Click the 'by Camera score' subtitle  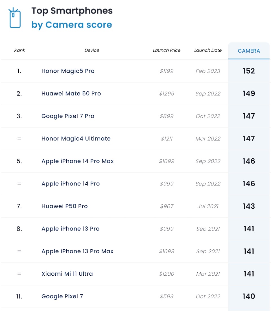pos(72,25)
